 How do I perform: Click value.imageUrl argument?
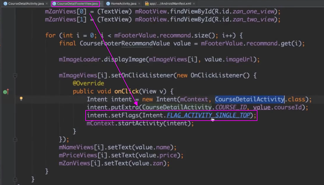pyautogui.click(x=229, y=59)
